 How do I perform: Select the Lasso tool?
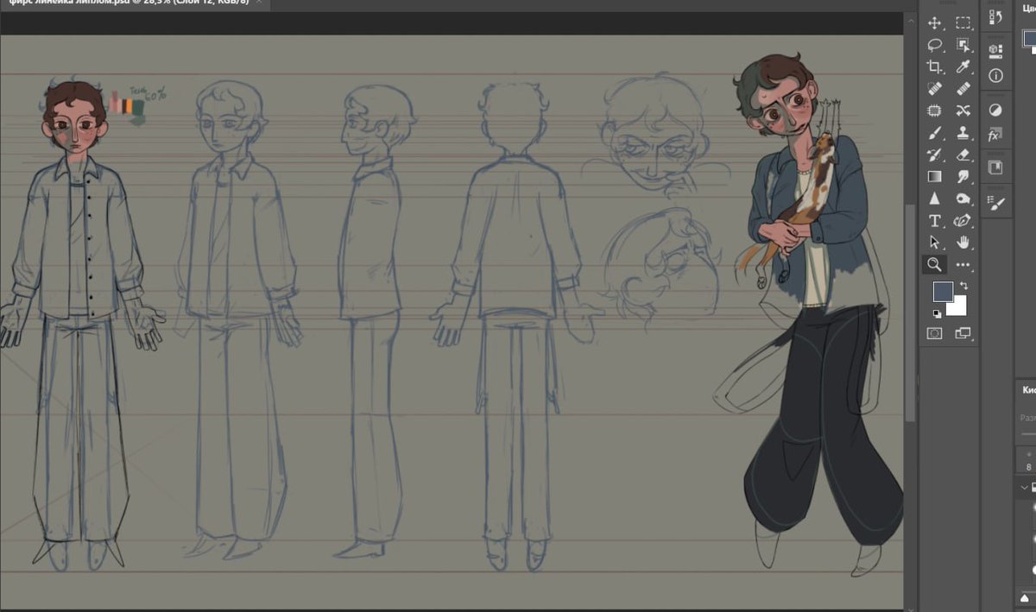point(934,45)
